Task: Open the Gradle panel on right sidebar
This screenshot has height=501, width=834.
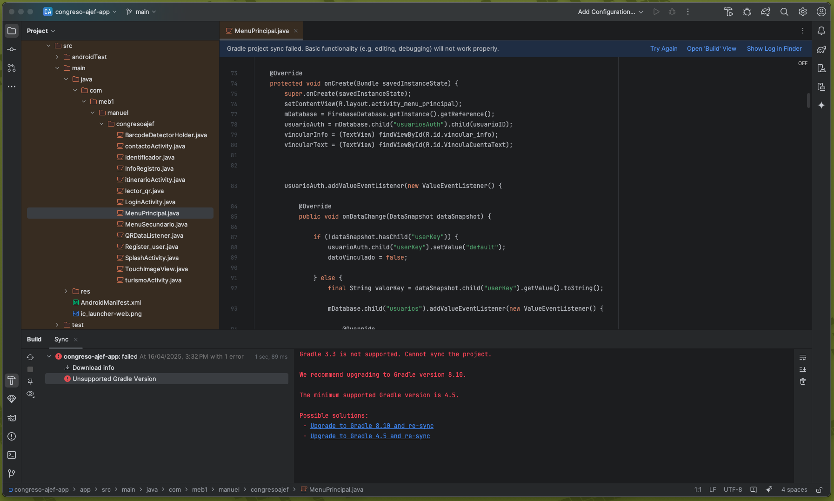Action: click(x=822, y=49)
